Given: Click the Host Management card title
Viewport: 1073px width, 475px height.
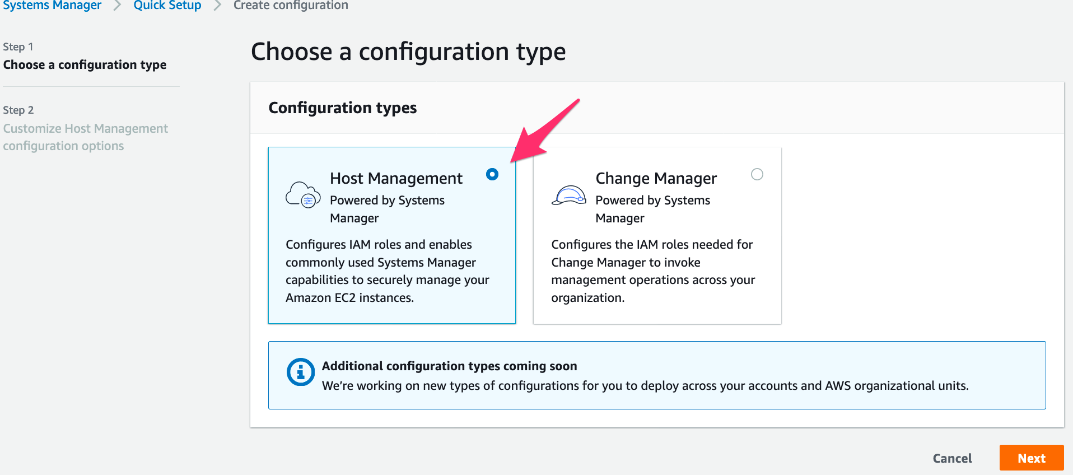Looking at the screenshot, I should tap(396, 178).
